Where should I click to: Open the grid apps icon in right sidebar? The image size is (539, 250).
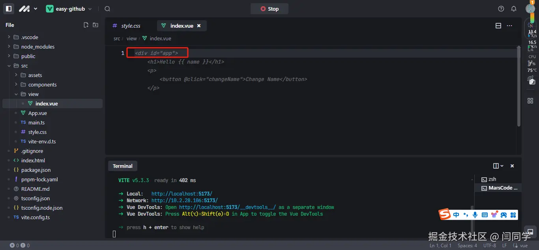click(x=530, y=101)
